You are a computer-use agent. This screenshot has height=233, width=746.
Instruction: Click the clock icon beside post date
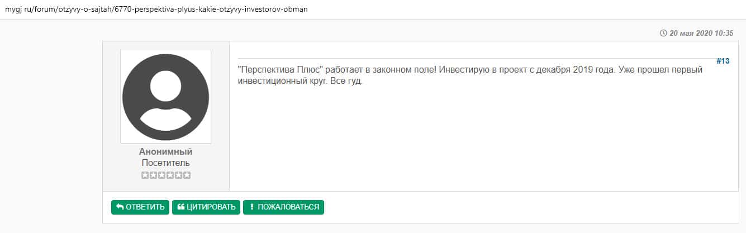[663, 34]
